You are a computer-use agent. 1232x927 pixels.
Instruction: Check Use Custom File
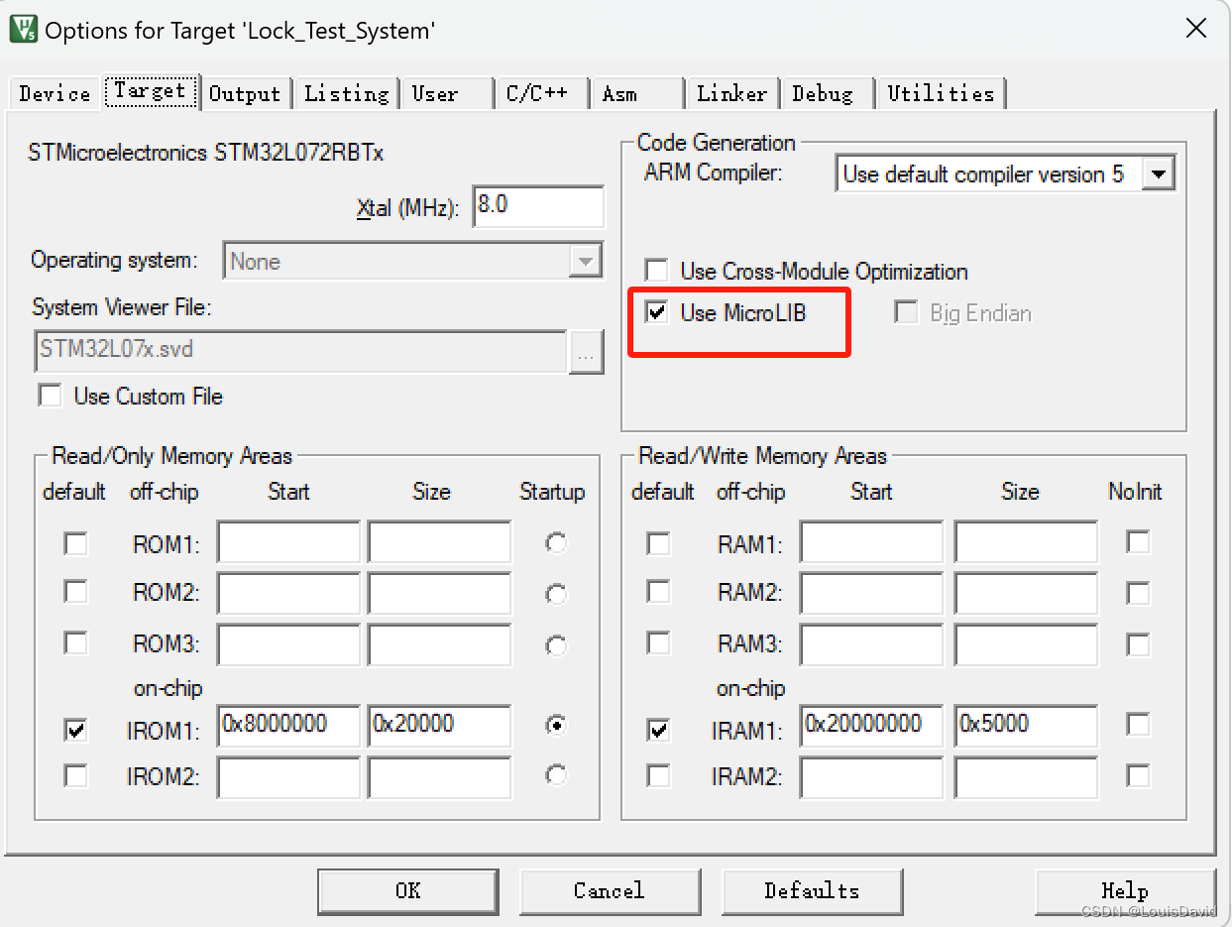[50, 397]
